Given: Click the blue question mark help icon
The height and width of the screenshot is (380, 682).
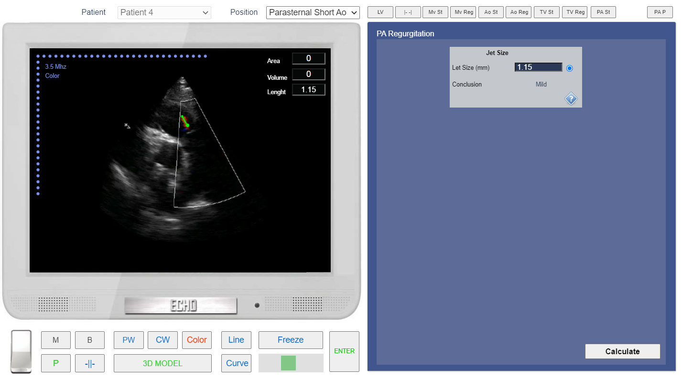Looking at the screenshot, I should (x=571, y=99).
